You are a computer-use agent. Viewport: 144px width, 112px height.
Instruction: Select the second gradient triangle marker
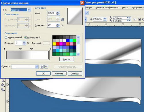[31, 49]
